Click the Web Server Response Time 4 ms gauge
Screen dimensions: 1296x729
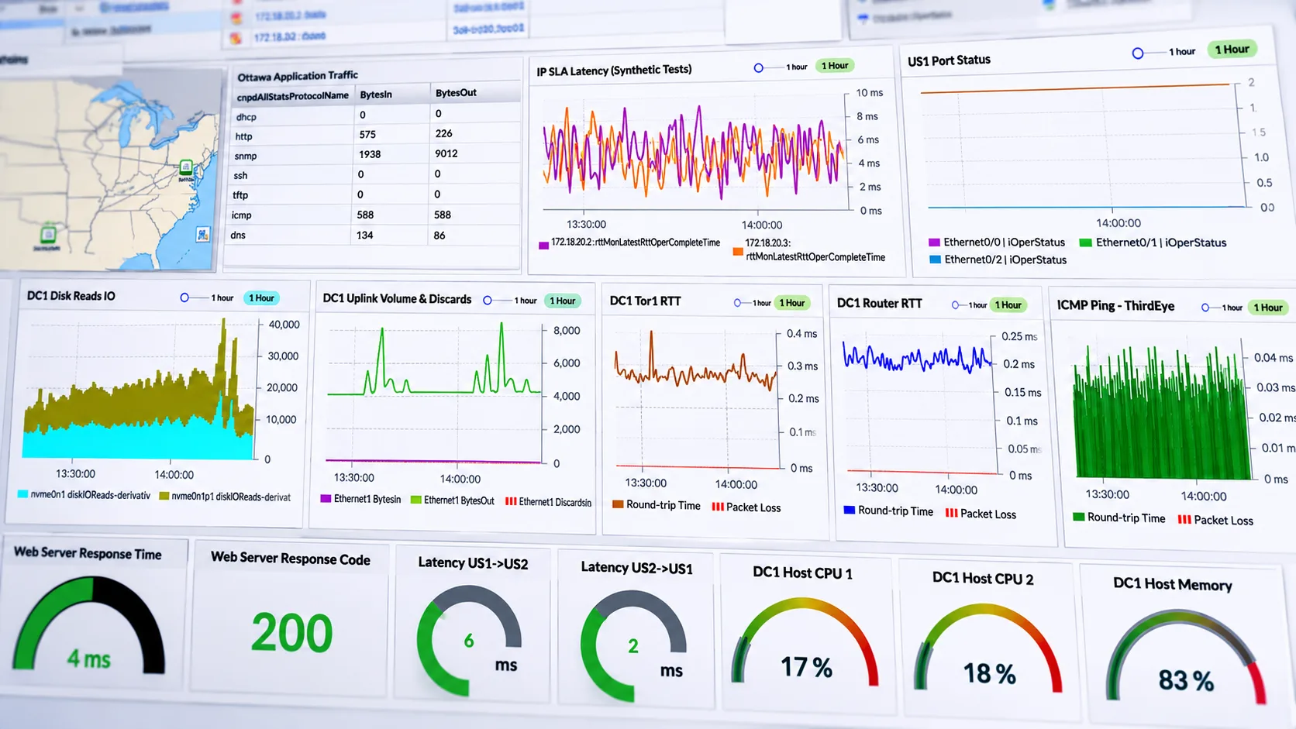88,624
